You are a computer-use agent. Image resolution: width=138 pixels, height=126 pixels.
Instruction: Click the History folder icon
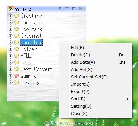click(x=16, y=82)
